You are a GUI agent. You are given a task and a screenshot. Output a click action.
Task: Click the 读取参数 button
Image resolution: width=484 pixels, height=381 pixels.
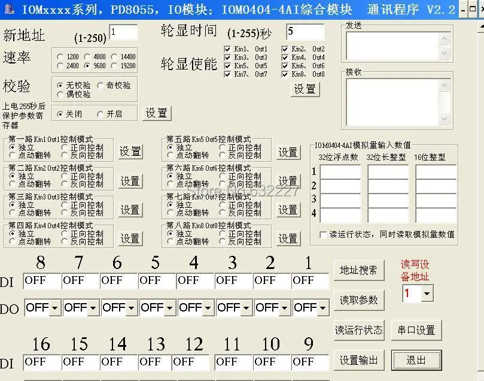[359, 300]
